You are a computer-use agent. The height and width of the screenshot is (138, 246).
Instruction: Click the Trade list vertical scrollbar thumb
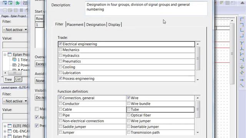pos(198,58)
